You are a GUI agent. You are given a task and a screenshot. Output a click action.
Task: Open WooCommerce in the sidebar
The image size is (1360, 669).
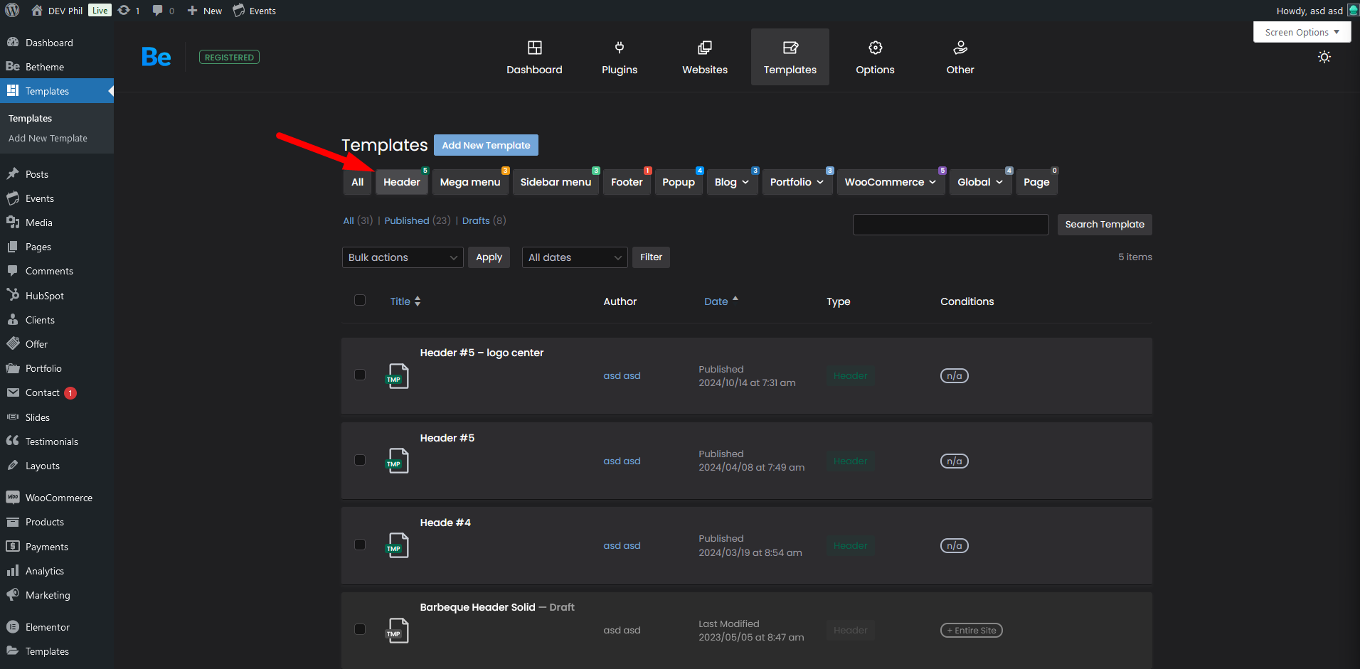[57, 498]
